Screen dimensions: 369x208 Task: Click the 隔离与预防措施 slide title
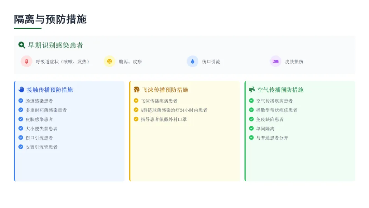pyautogui.click(x=50, y=19)
